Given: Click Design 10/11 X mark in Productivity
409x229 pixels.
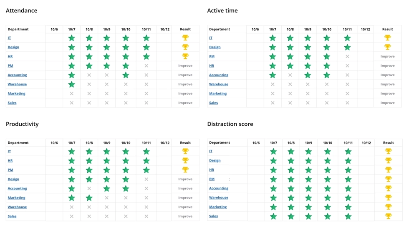Looking at the screenshot, I should point(146,179).
